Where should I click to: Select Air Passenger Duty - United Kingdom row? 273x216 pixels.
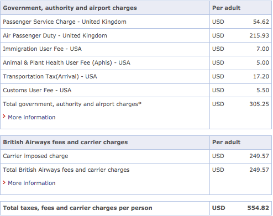click(136, 35)
